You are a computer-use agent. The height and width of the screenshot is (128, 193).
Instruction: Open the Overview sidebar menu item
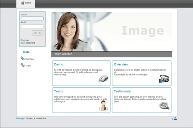coord(29,59)
